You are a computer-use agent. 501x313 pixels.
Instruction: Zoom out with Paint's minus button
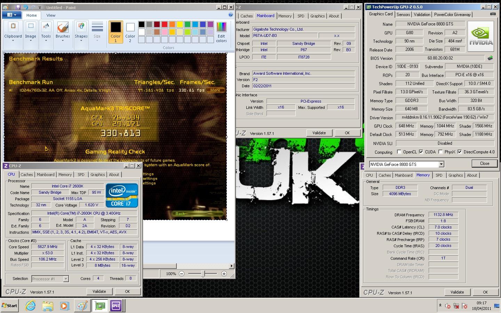(182, 274)
